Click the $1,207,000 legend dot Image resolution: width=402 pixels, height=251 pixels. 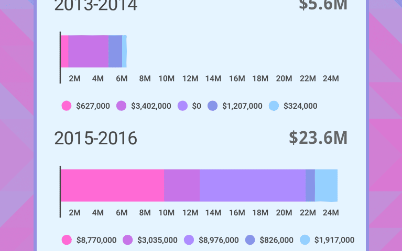[213, 106]
